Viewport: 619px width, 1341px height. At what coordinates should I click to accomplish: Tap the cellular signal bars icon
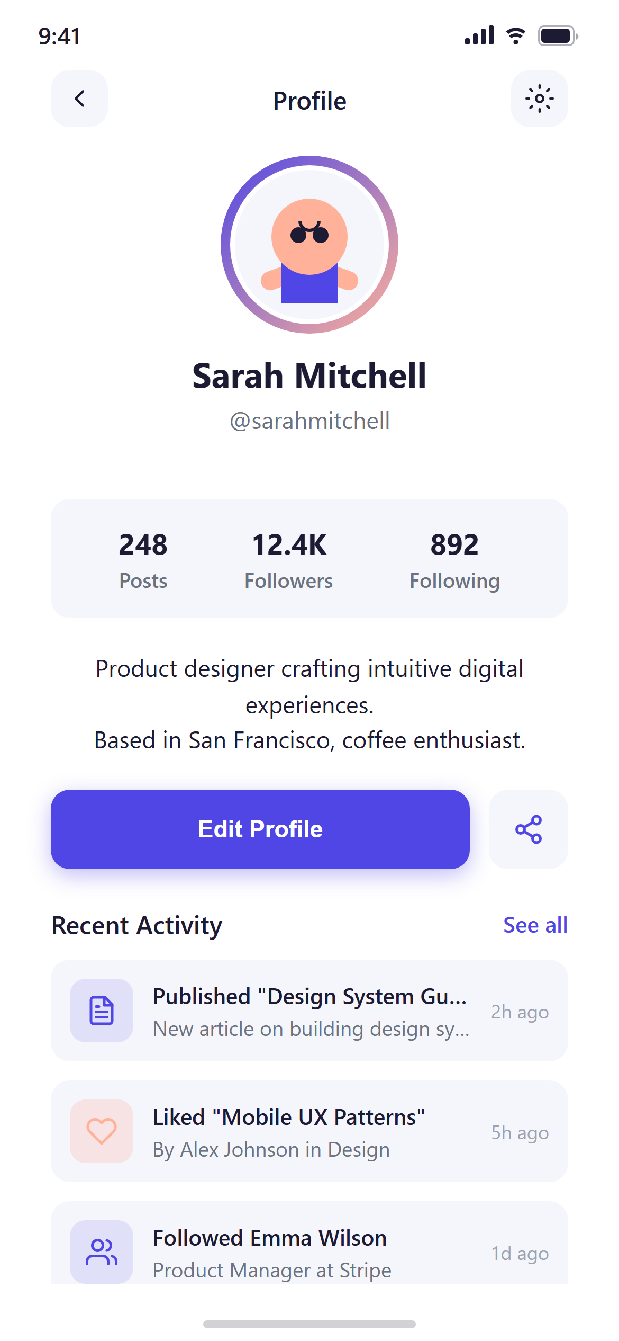point(479,35)
